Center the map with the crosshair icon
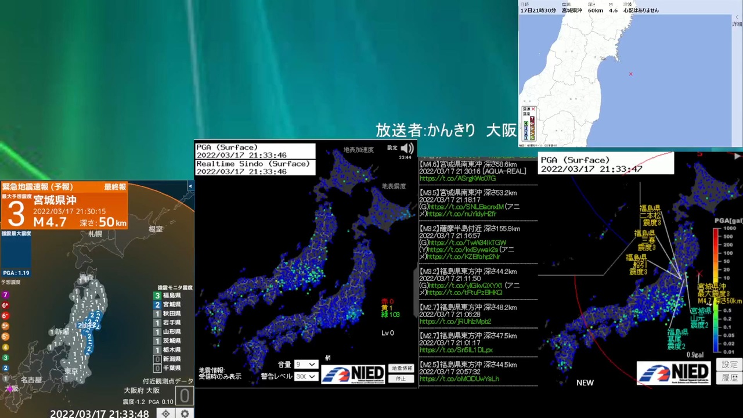 point(166,413)
